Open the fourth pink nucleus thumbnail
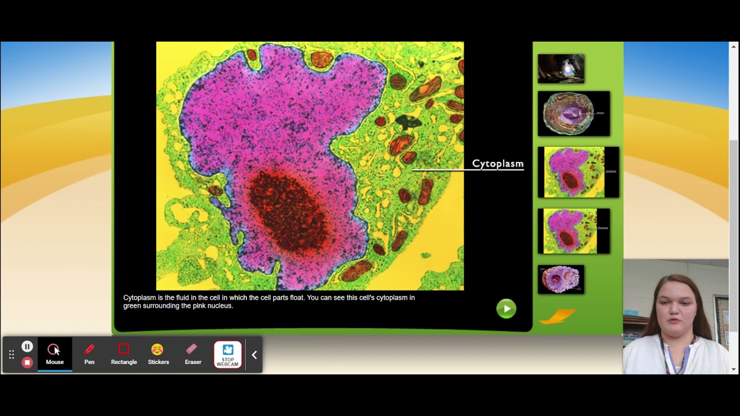The width and height of the screenshot is (740, 416). (x=573, y=231)
